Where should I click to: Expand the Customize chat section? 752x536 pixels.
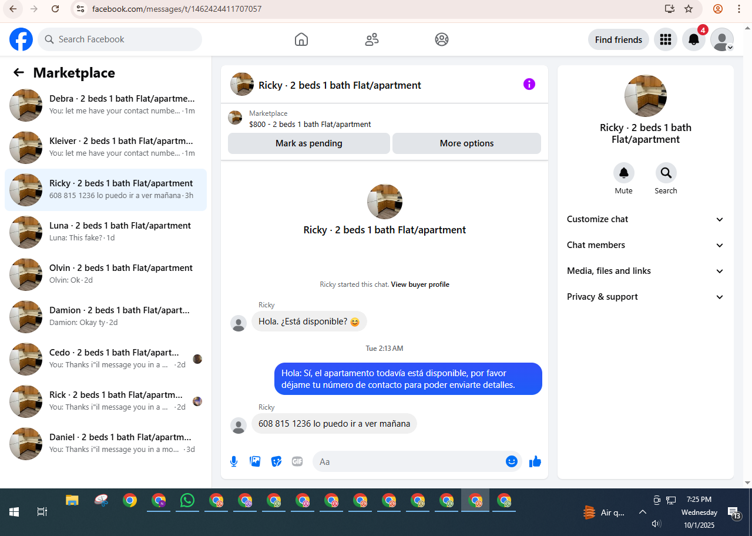click(x=646, y=219)
